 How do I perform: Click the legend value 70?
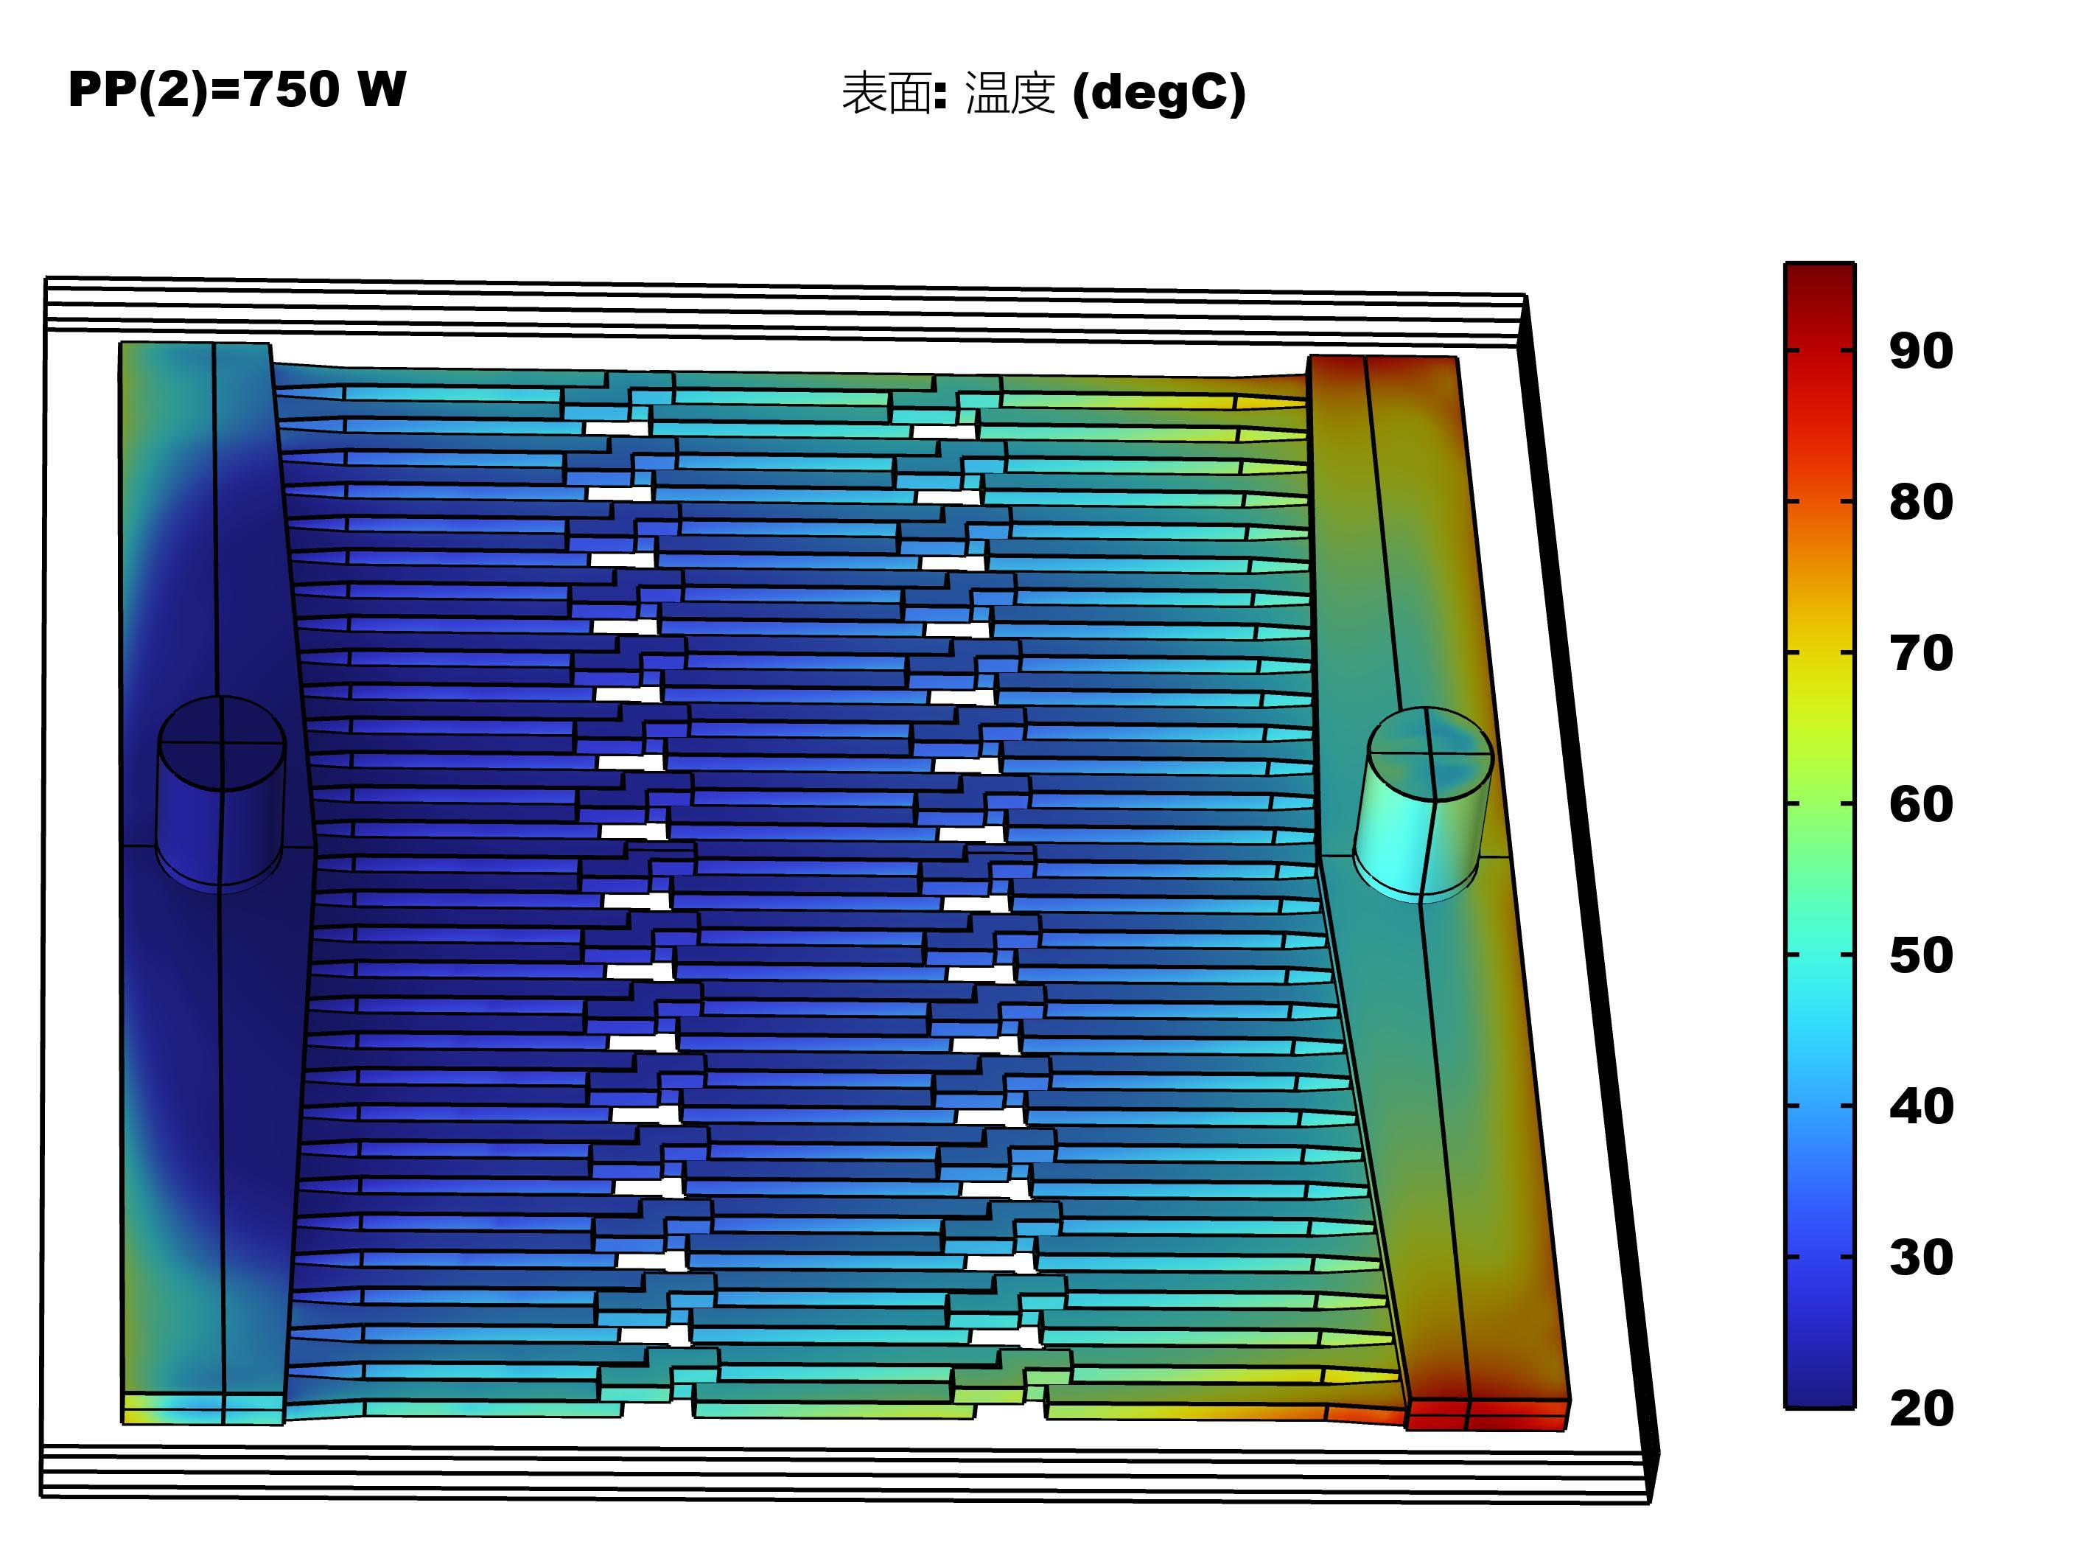pyautogui.click(x=1921, y=654)
